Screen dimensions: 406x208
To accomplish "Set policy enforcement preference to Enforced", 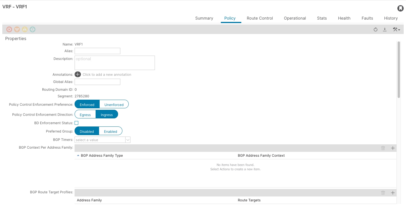I will tap(87, 105).
